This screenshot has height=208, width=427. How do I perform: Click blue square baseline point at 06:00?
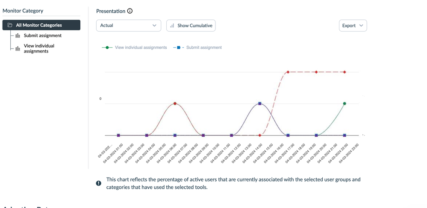pyautogui.click(x=175, y=135)
